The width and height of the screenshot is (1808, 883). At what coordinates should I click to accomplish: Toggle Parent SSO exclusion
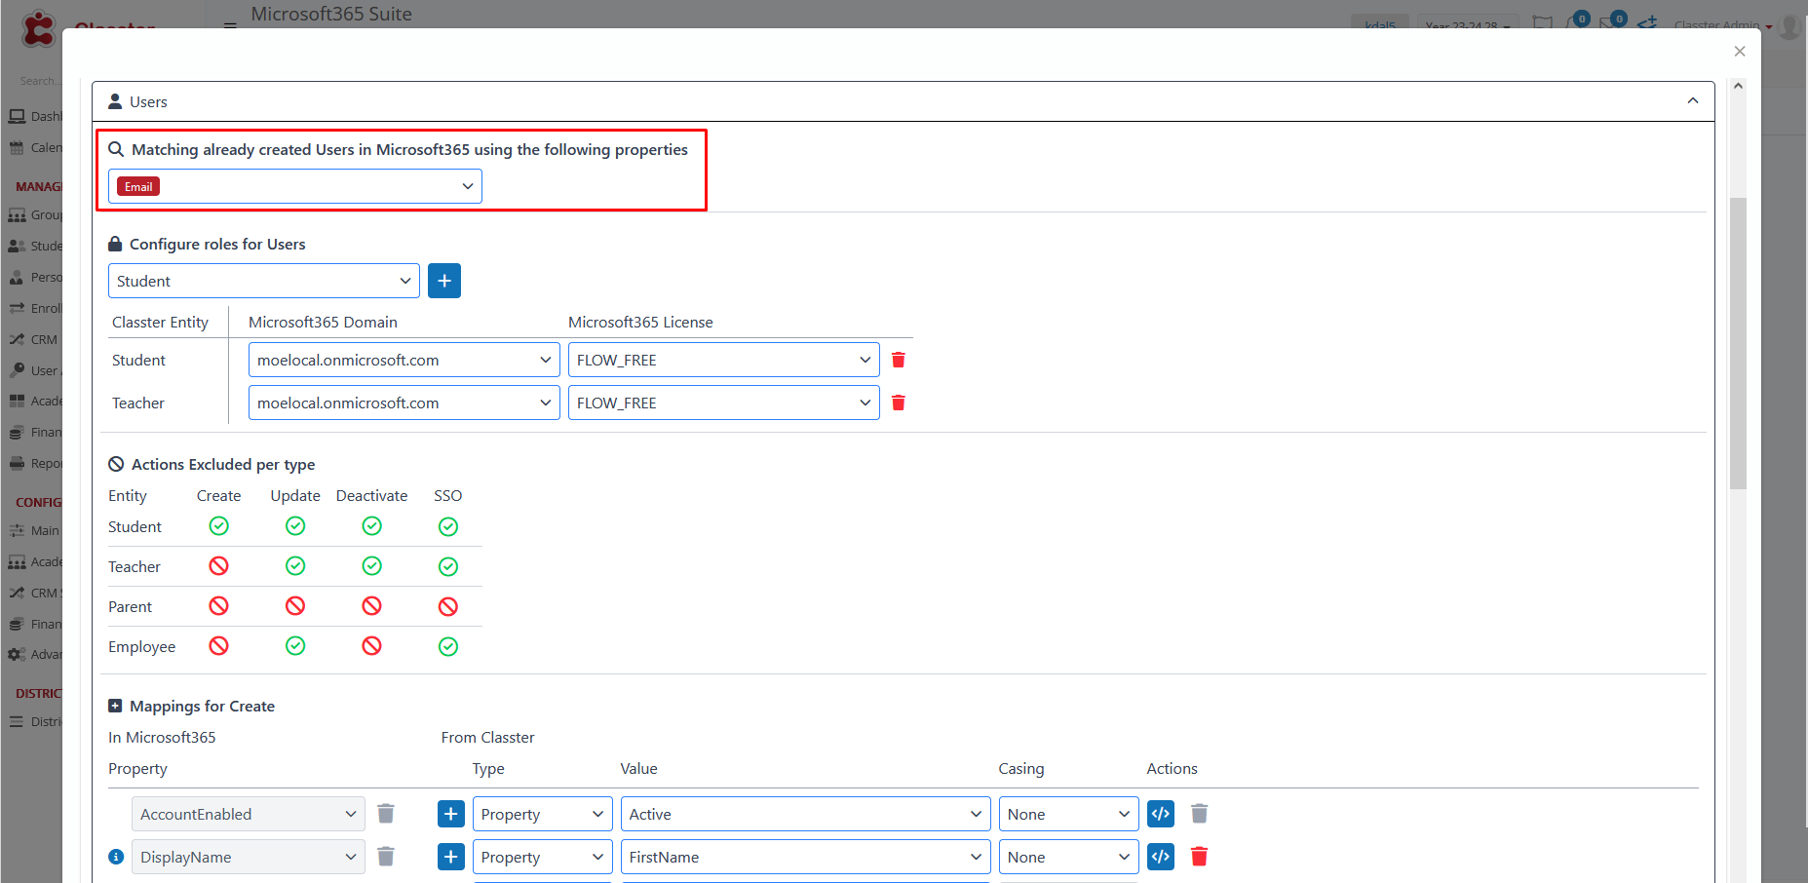point(448,606)
